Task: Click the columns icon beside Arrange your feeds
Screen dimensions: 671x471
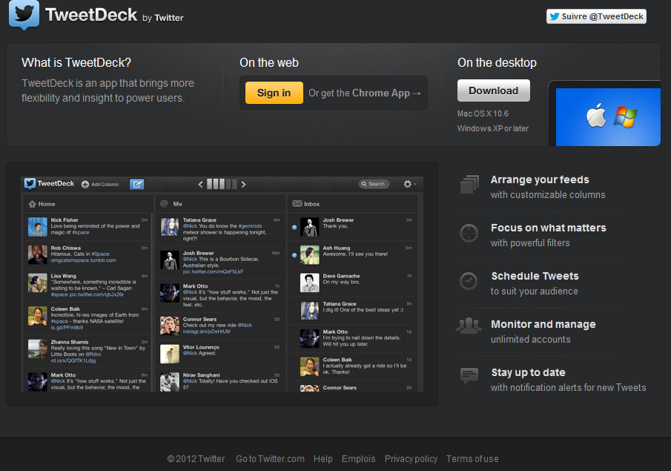Action: (x=469, y=185)
